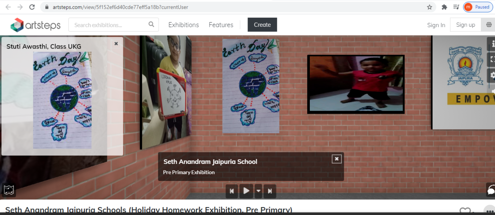Play the video of child in red
The width and height of the screenshot is (495, 215).
[x=356, y=84]
